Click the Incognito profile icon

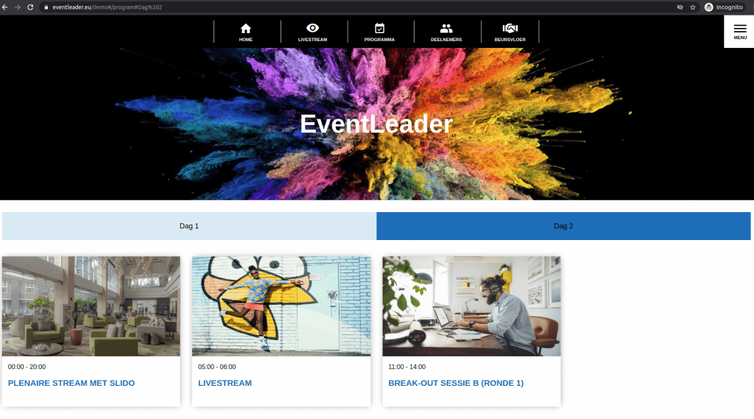click(709, 7)
